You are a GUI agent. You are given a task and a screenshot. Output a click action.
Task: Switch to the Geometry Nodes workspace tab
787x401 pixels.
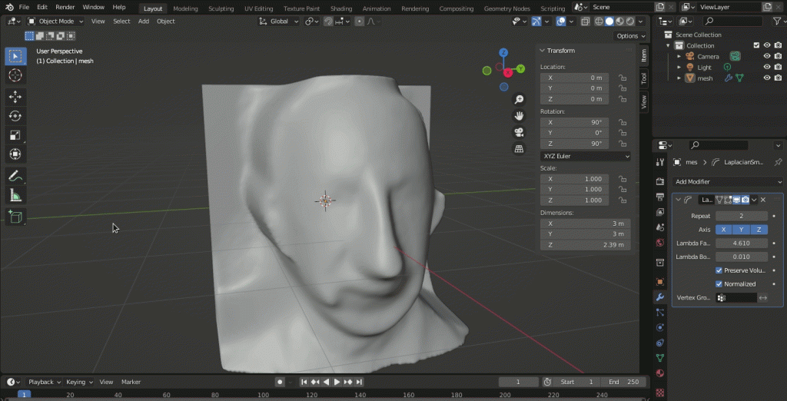coord(507,8)
